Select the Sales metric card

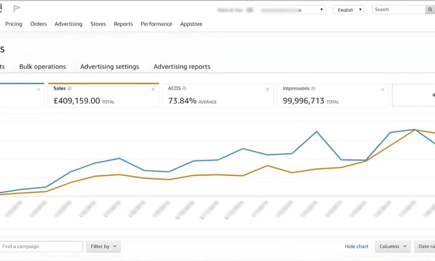tap(103, 95)
